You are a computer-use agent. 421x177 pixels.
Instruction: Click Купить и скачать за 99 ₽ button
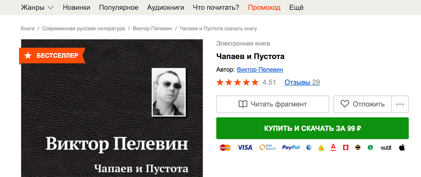(x=313, y=128)
